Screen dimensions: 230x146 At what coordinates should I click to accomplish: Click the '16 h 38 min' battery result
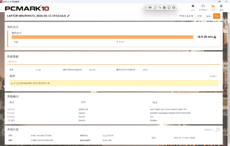pyautogui.click(x=205, y=37)
